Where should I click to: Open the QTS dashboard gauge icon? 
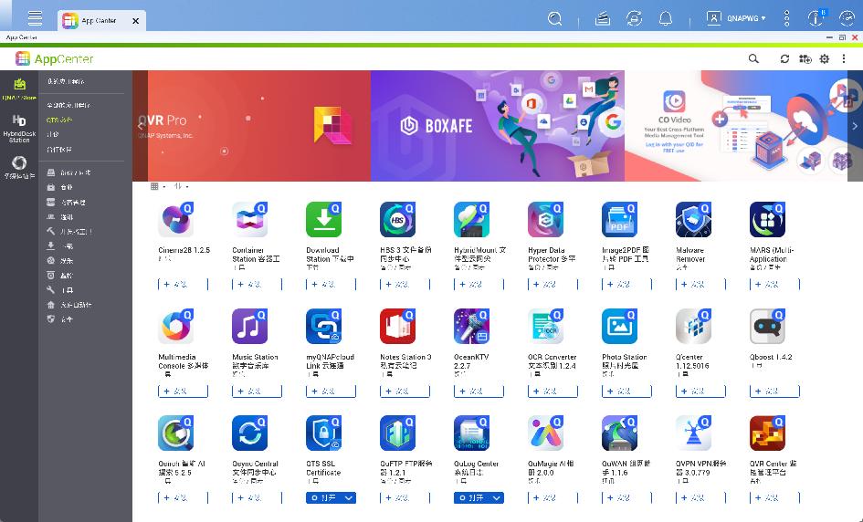coord(847,18)
